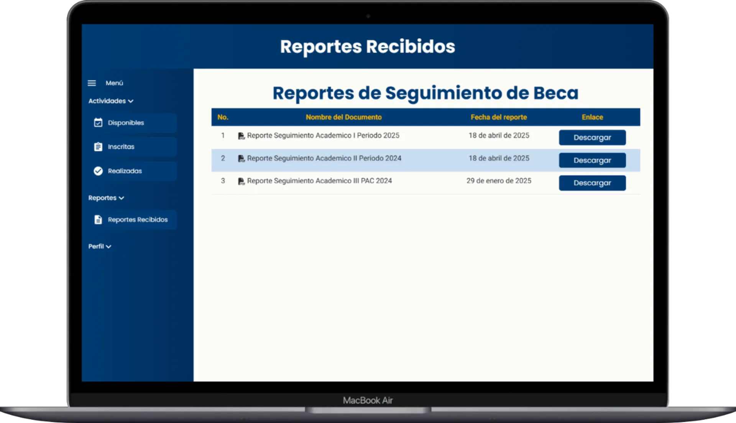Download the II Periodo 2024 report
Screen dimensions: 736x423
point(592,160)
